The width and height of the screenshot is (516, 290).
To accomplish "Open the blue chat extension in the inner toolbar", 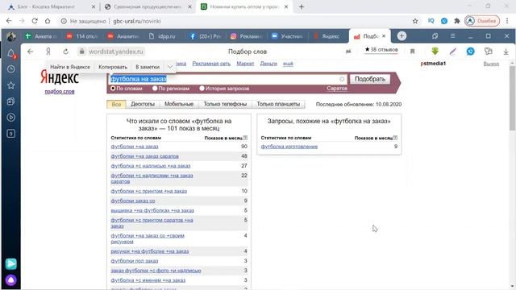I will click(471, 52).
